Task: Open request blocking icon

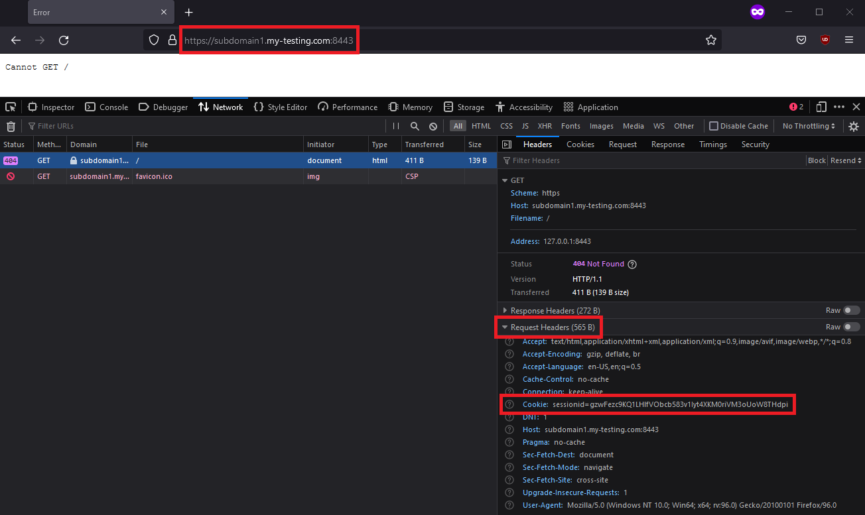Action: tap(433, 126)
